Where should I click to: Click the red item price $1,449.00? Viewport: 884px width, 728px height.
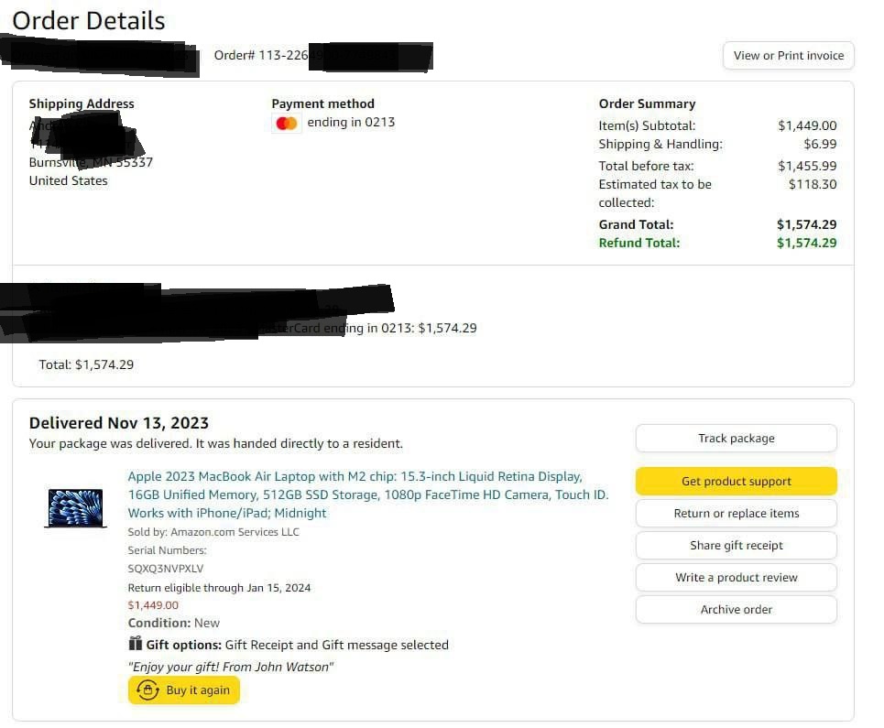153,605
